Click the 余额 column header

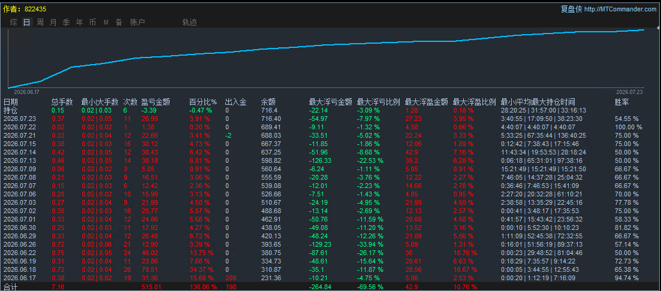pyautogui.click(x=268, y=102)
